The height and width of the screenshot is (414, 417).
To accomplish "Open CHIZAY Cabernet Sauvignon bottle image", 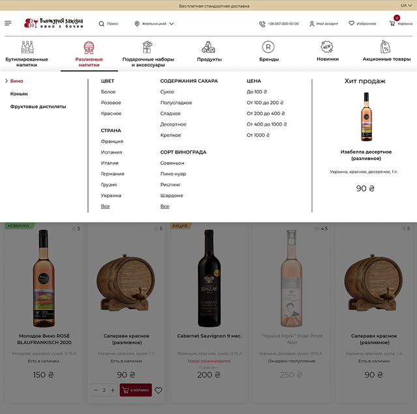I will tap(209, 279).
